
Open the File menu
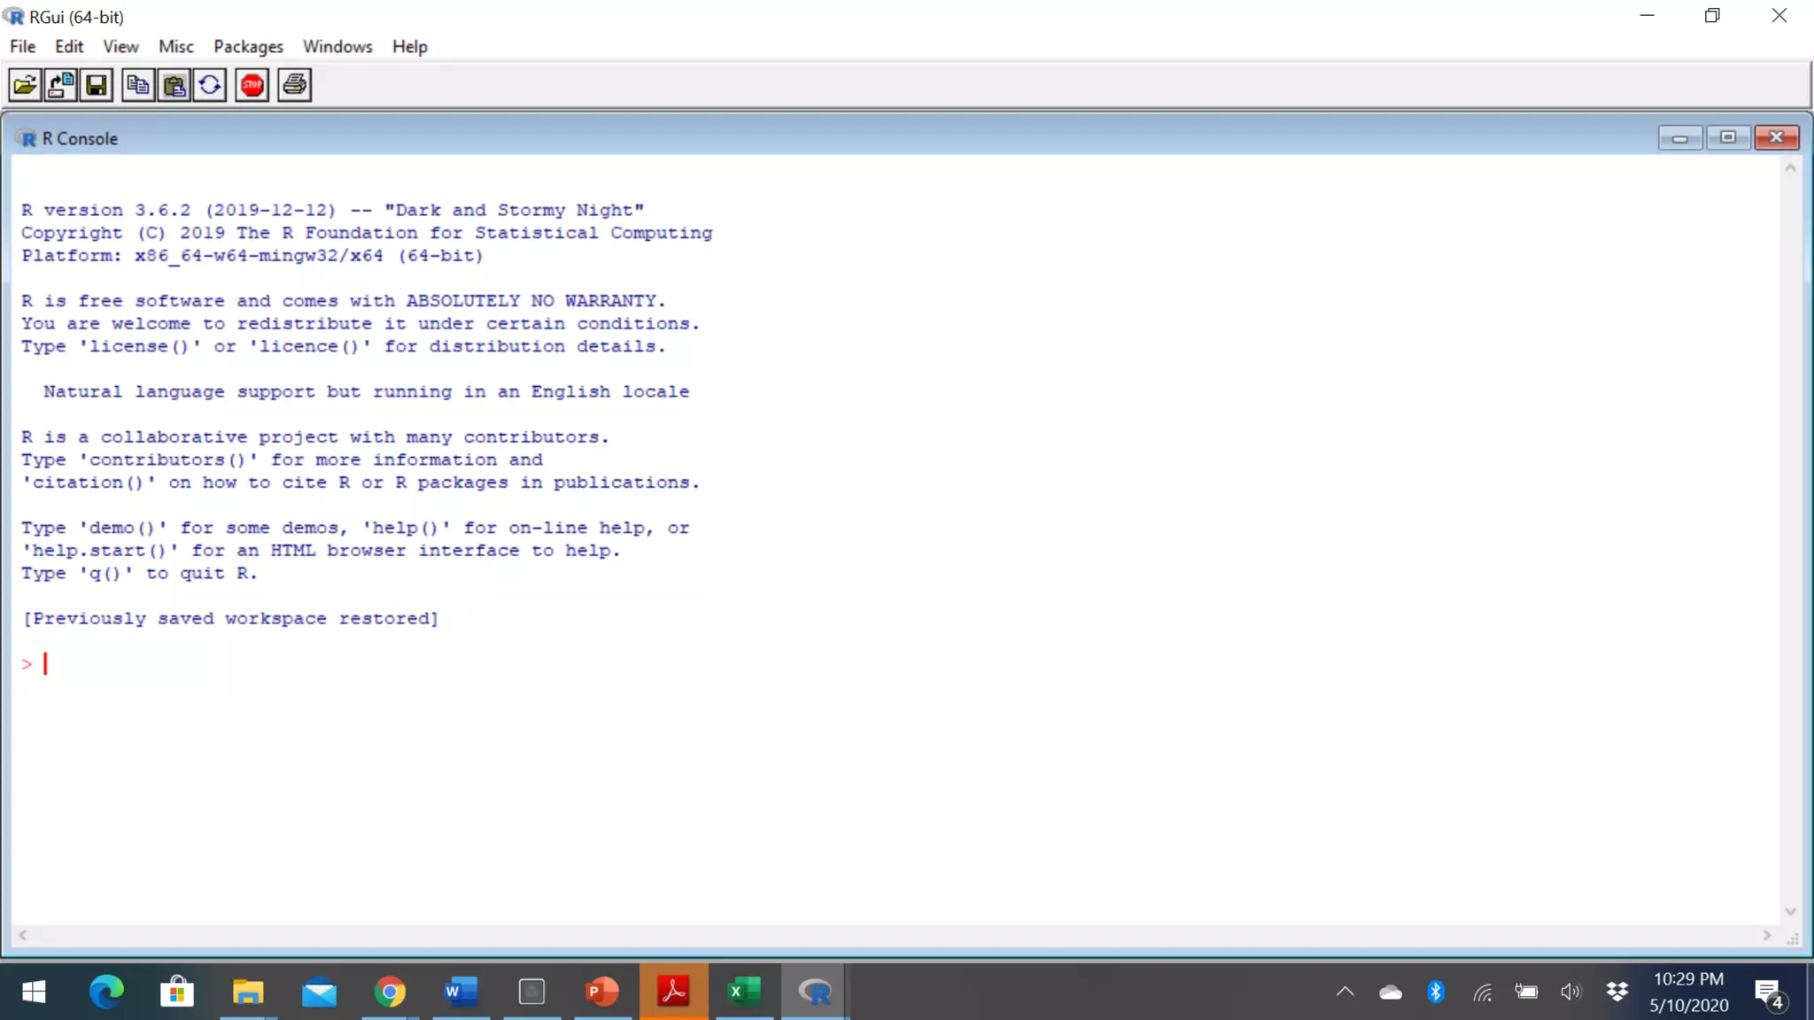(x=23, y=46)
